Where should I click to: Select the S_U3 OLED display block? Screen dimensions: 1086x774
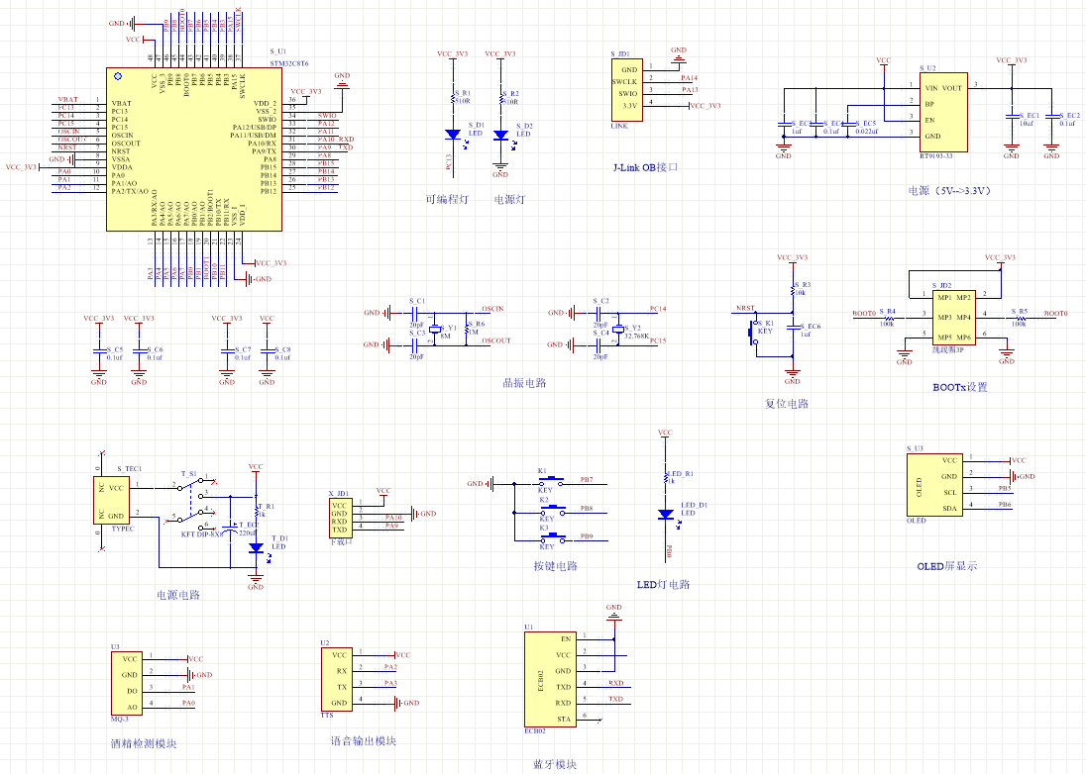[x=934, y=485]
